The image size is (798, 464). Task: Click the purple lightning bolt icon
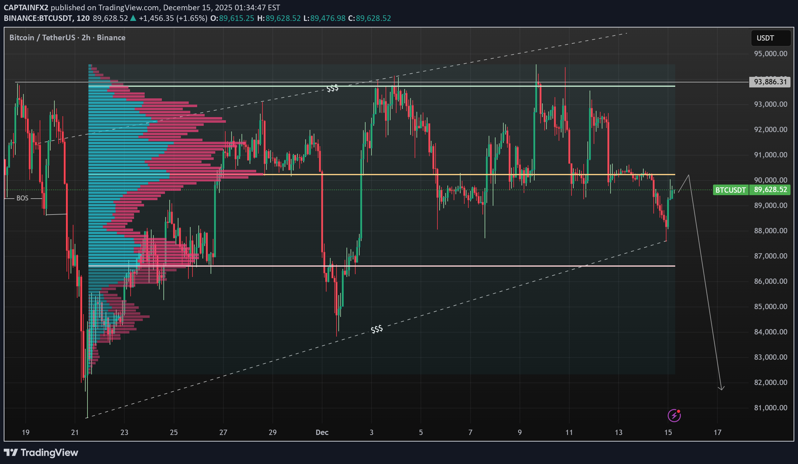[674, 415]
